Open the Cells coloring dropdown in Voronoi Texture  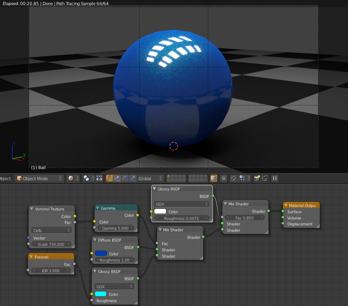52,230
